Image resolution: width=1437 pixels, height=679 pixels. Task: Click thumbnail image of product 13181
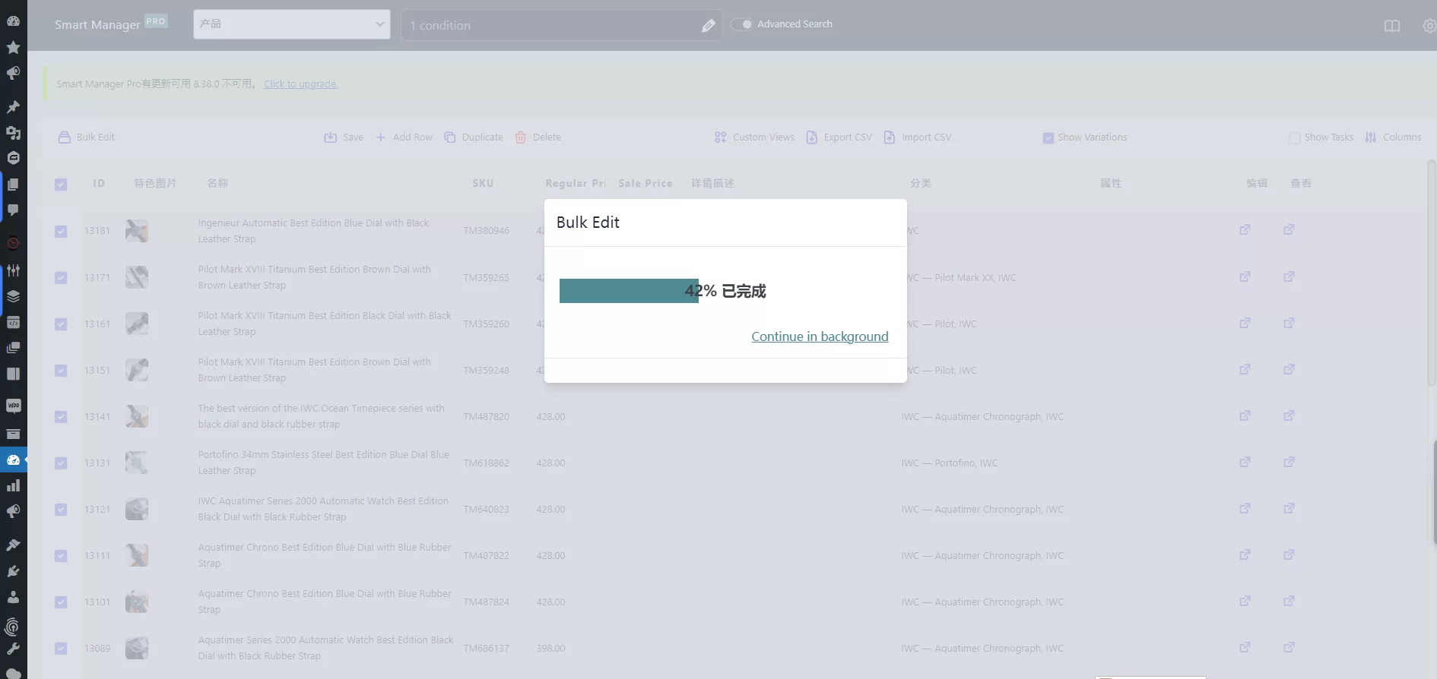[137, 231]
